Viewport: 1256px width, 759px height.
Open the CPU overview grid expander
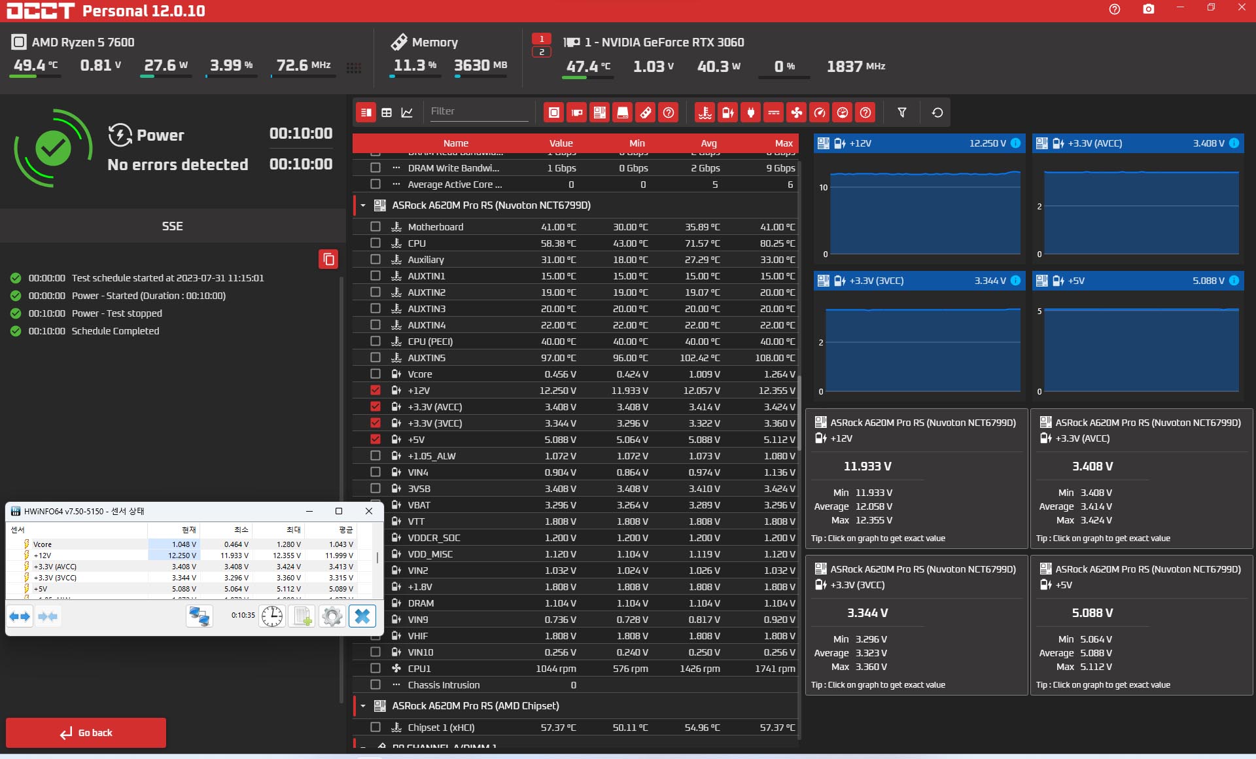click(354, 67)
